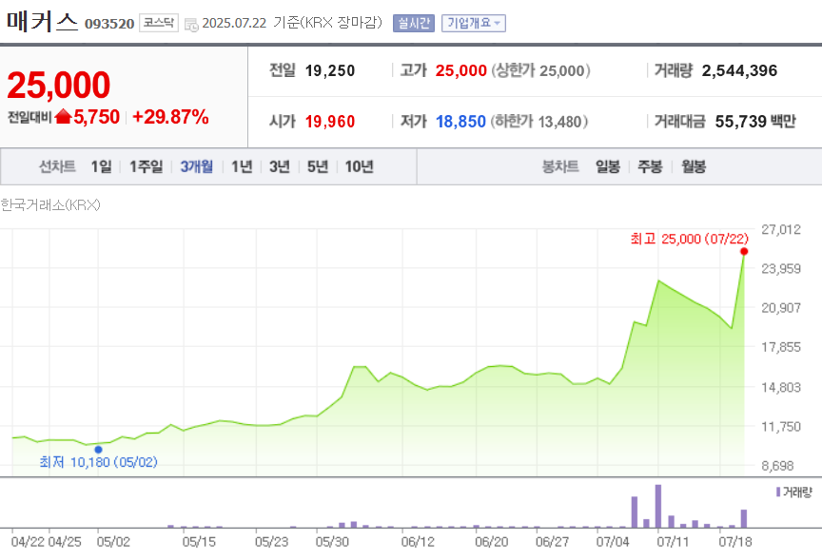Select the 1년 line chart tab
The width and height of the screenshot is (822, 560).
pyautogui.click(x=243, y=166)
